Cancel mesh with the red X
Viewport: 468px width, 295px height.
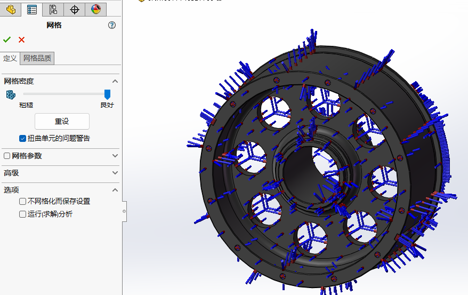(x=21, y=39)
